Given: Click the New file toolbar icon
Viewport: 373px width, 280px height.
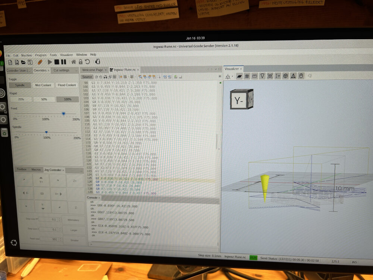Looking at the screenshot, I should 10,62.
